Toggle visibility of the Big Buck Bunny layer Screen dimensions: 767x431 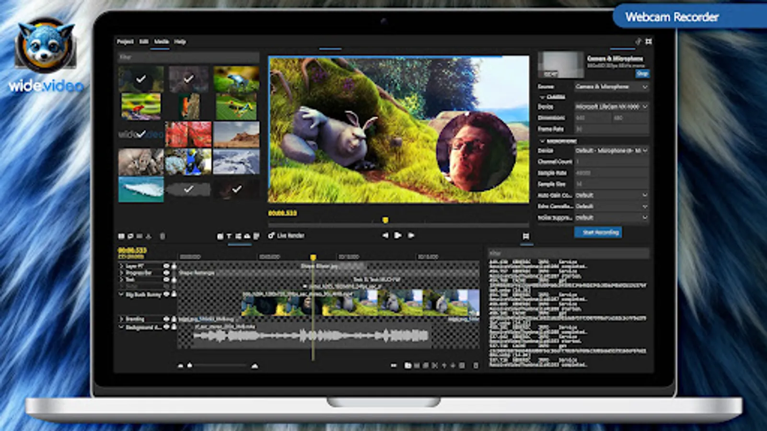tap(166, 294)
